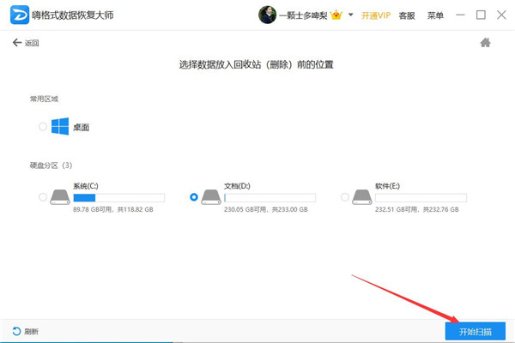
Task: Click the home icon
Action: click(485, 42)
